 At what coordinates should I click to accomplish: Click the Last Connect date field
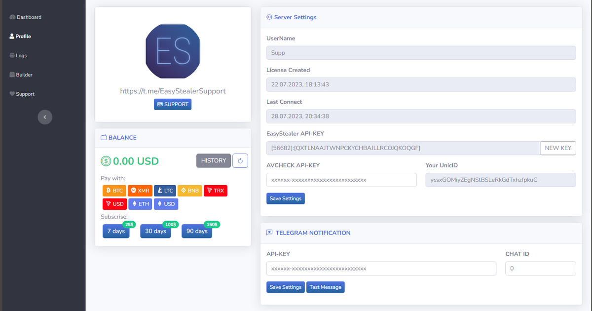(x=421, y=117)
